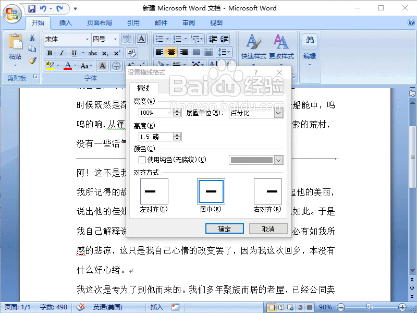The image size is (417, 313).
Task: Open Quick Styles (快速样式) gallery
Action: coord(253,49)
